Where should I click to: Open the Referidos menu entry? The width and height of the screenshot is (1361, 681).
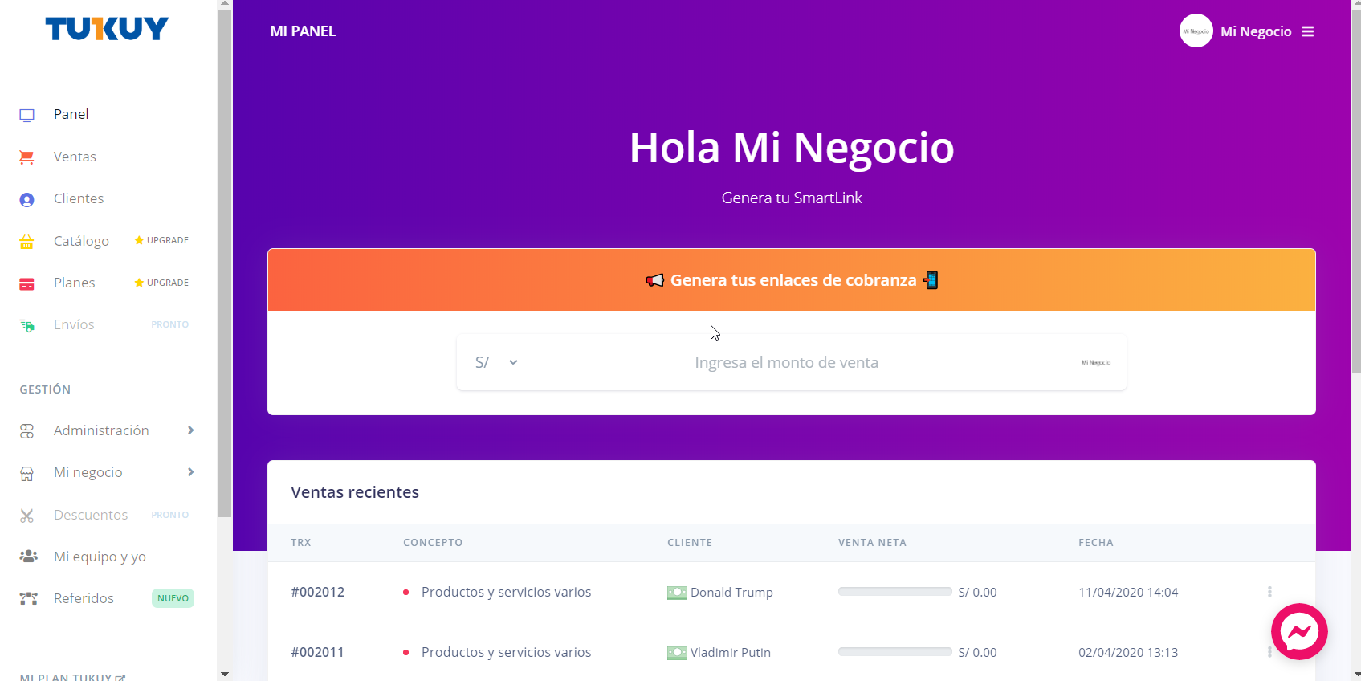(x=84, y=598)
